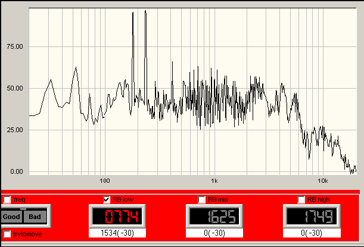364x247 pixels.
Task: Enable the RB mid checkbox
Action: [201, 199]
